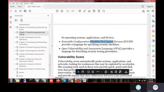The image size is (164, 92).
Task: Click the fit to width scrolling icon
Action: point(112,72)
